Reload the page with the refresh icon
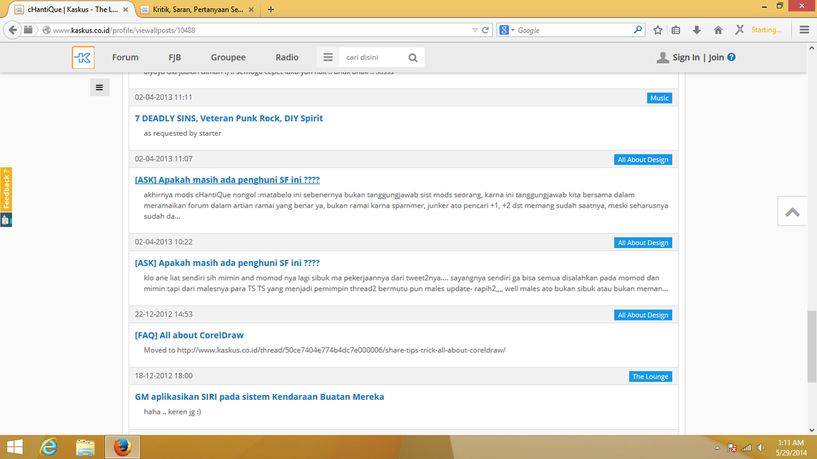The image size is (817, 459). point(486,30)
